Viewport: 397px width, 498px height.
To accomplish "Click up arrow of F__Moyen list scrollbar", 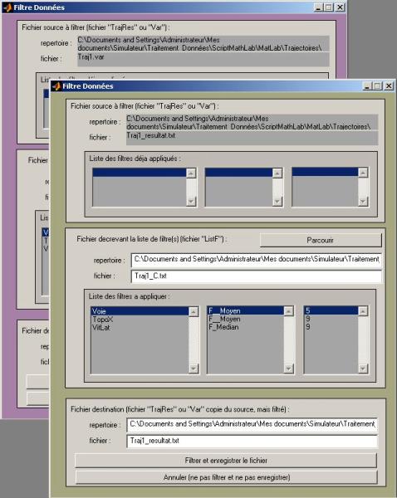I will [x=288, y=311].
